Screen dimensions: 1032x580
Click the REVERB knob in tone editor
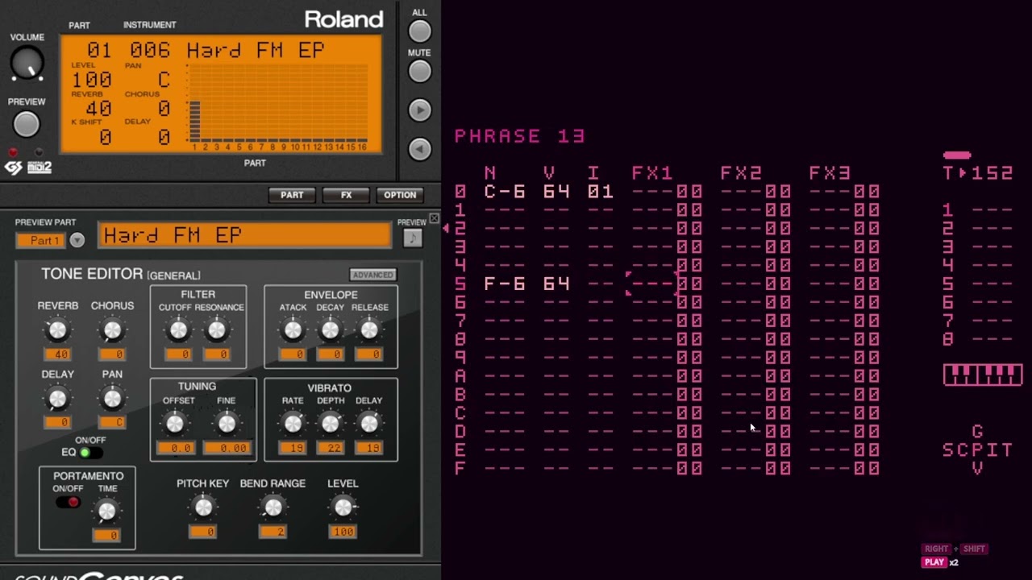57,329
